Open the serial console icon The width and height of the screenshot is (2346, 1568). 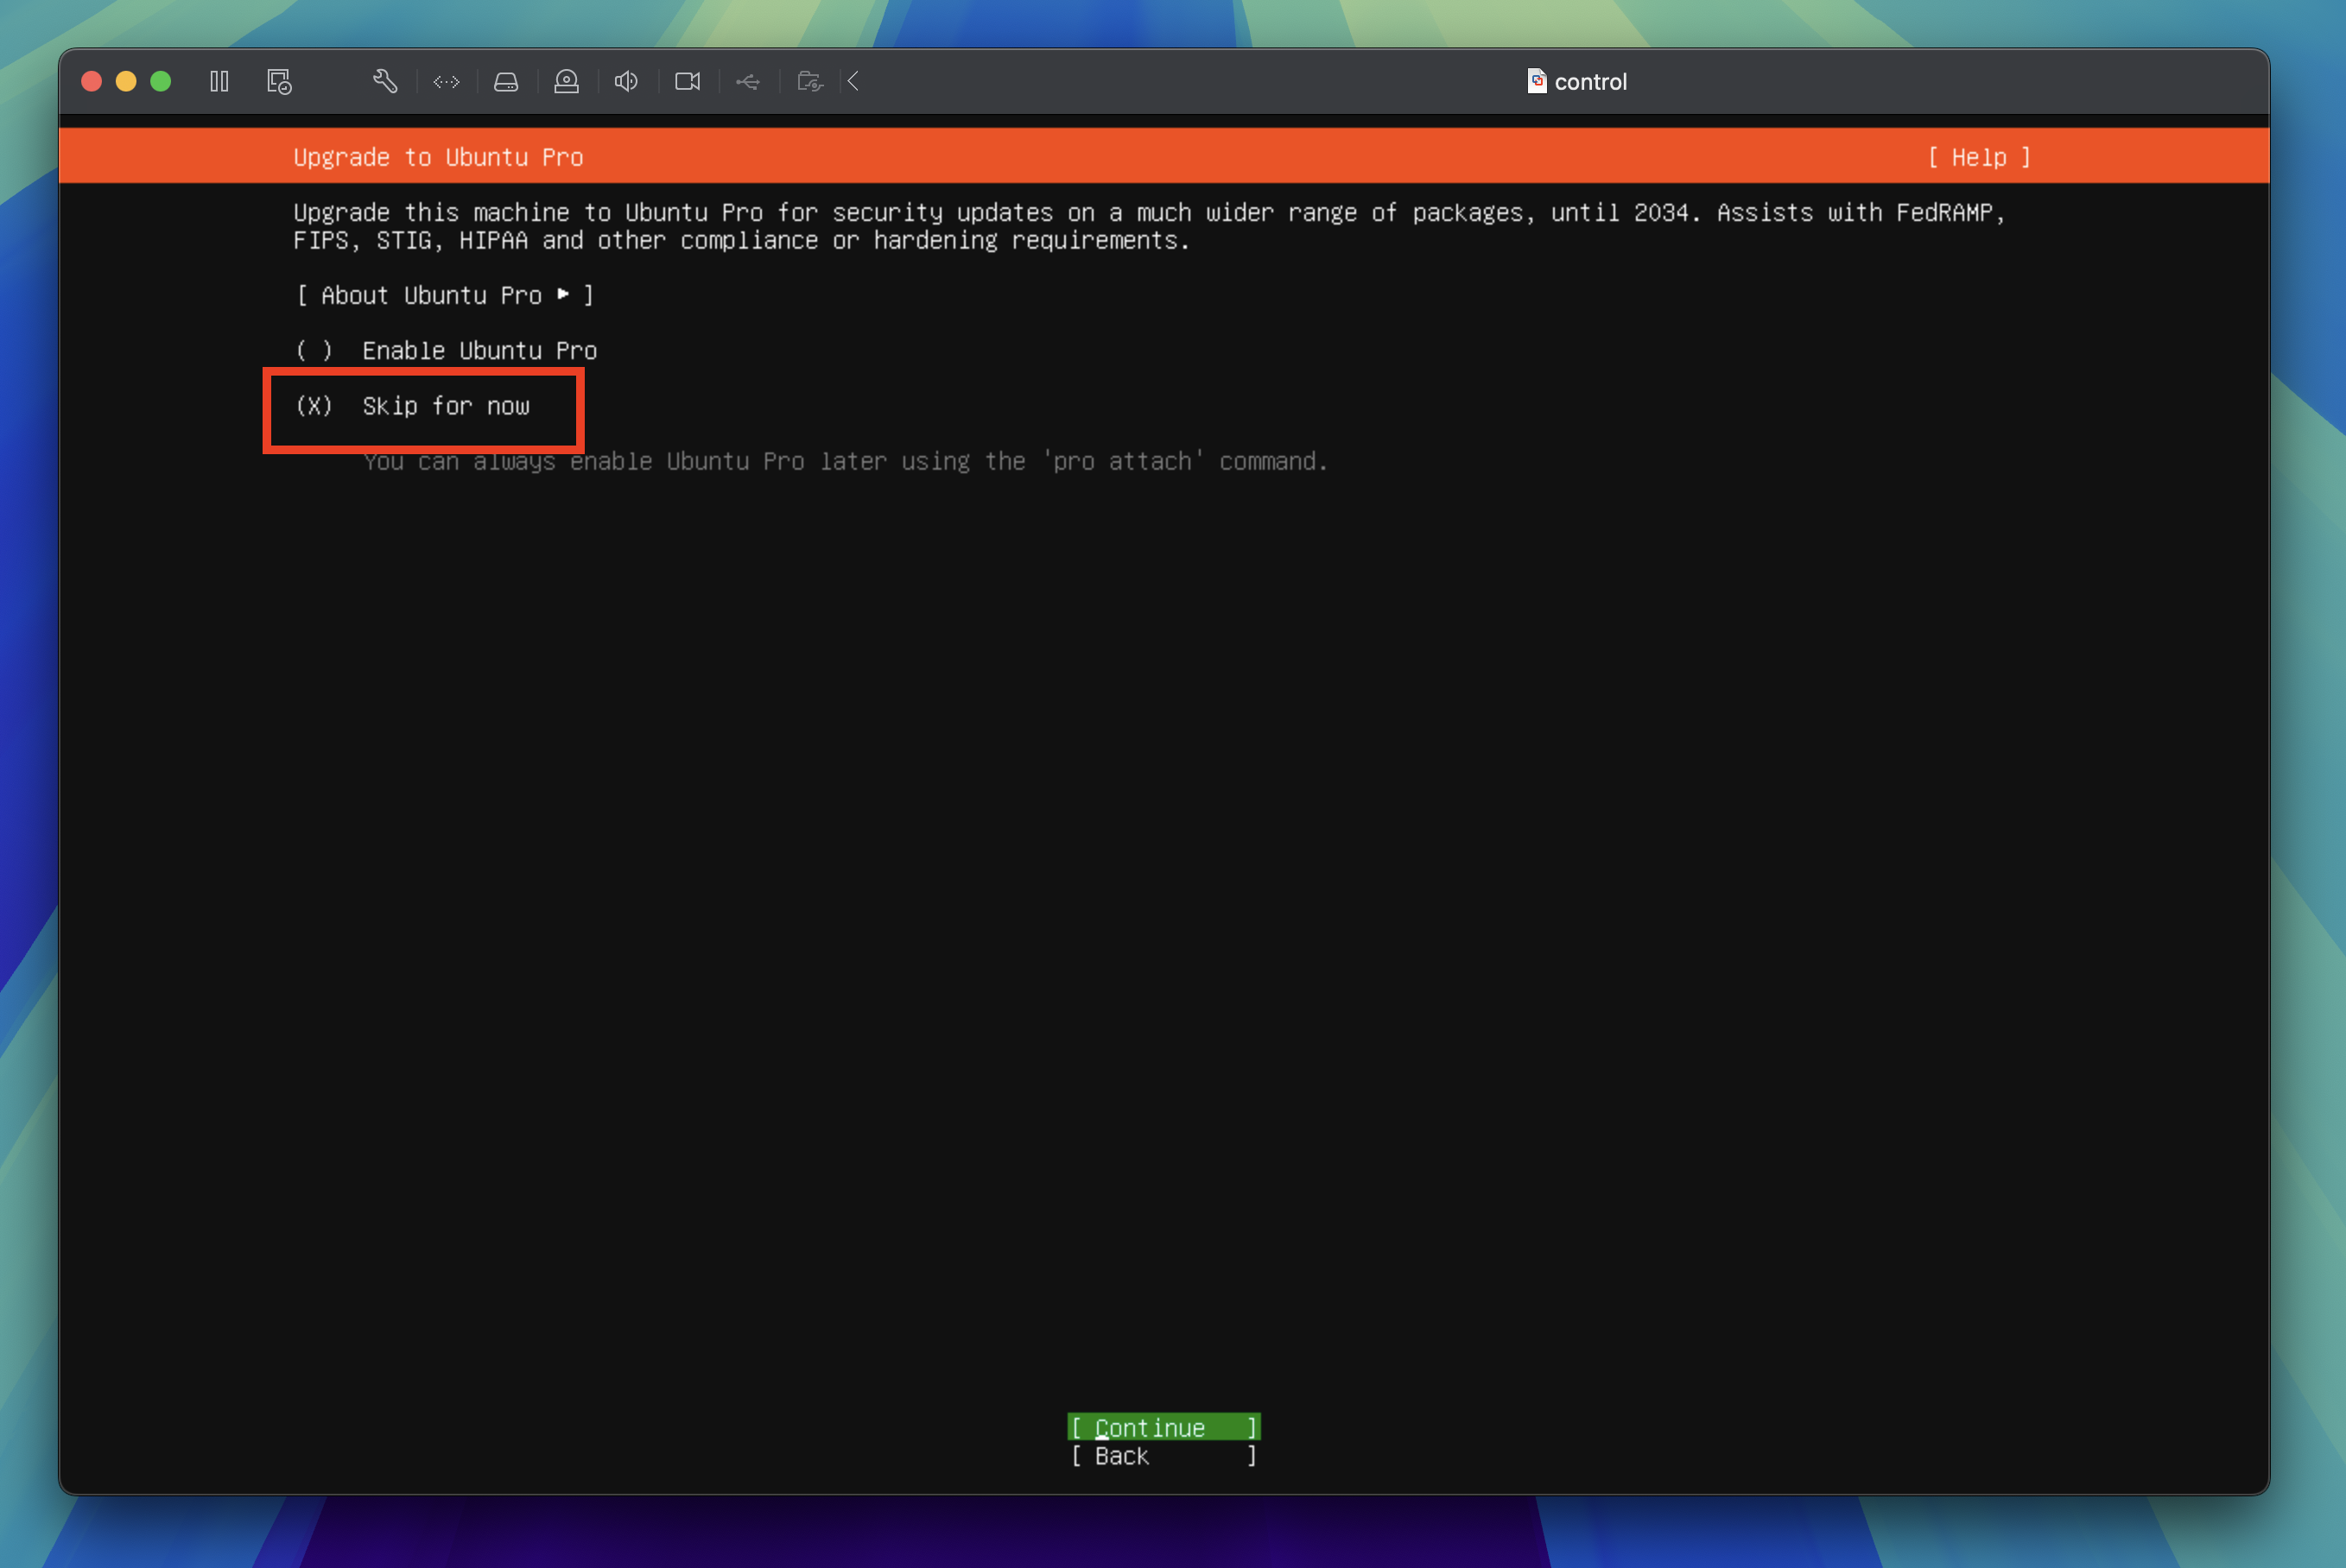point(447,82)
